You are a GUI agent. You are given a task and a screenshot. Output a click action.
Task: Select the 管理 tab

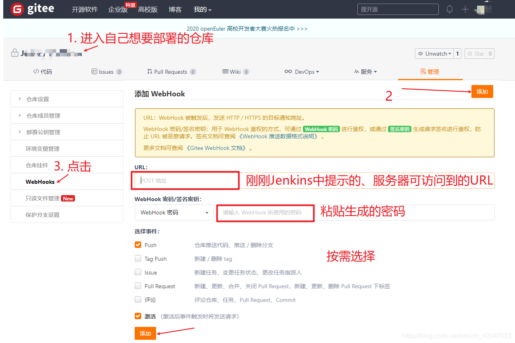coord(430,72)
